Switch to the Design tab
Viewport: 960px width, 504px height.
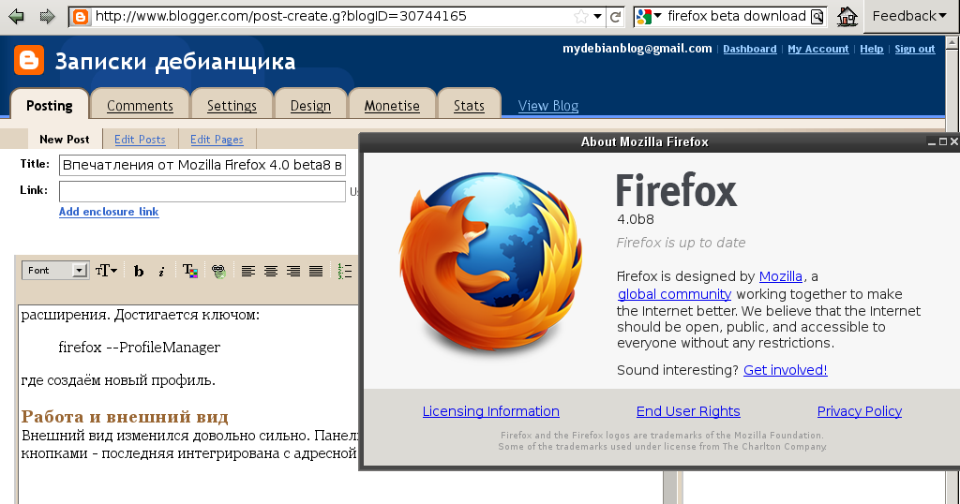pos(310,105)
